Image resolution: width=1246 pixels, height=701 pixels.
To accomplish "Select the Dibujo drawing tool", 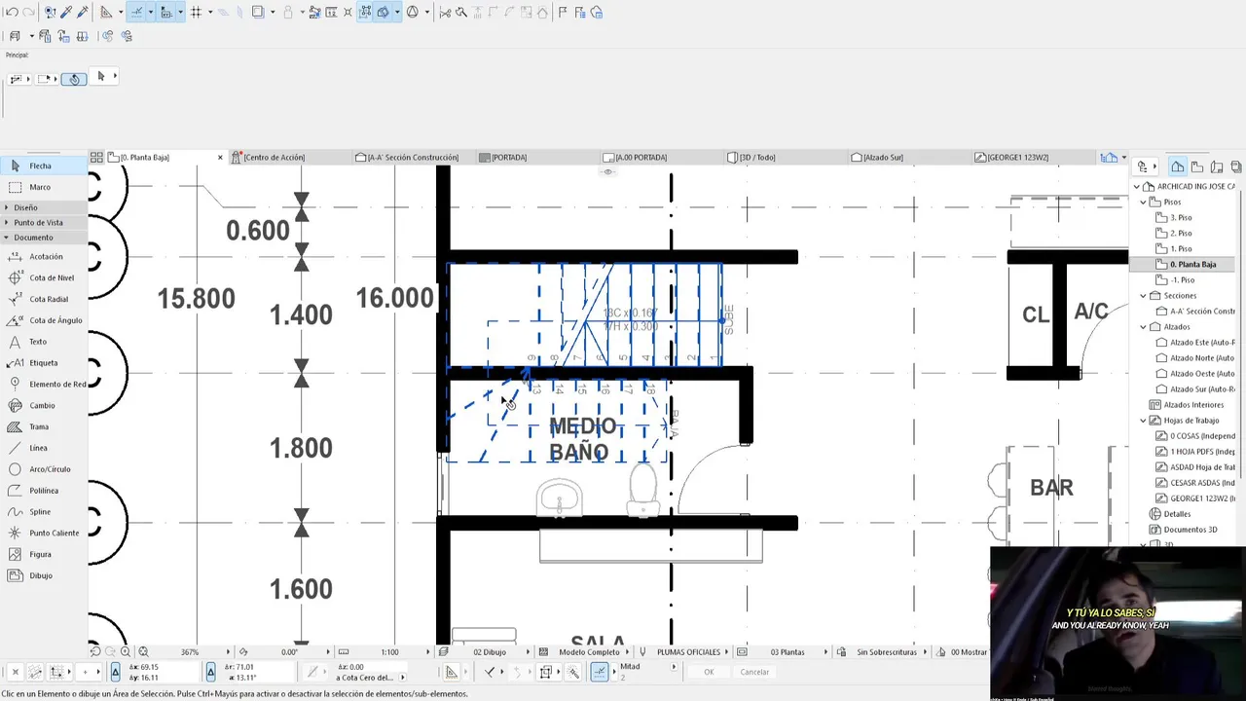I will point(44,575).
